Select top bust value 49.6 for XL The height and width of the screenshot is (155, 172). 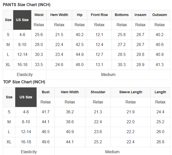(46, 142)
